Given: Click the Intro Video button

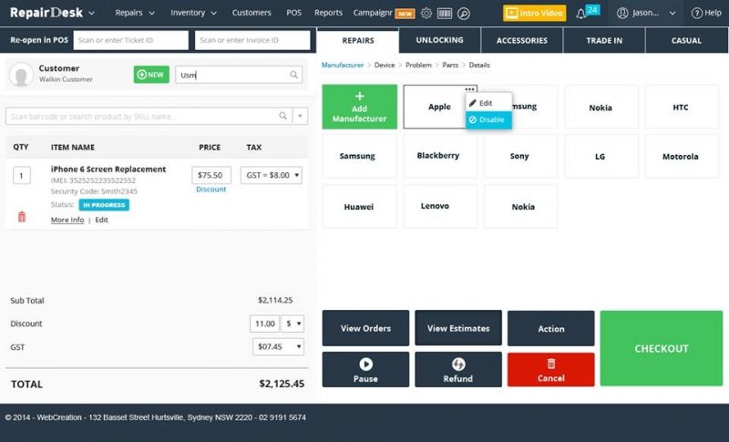Looking at the screenshot, I should (535, 13).
